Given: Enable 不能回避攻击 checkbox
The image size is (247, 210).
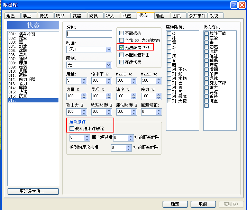Looking at the screenshot, I should pyautogui.click(x=121, y=55).
